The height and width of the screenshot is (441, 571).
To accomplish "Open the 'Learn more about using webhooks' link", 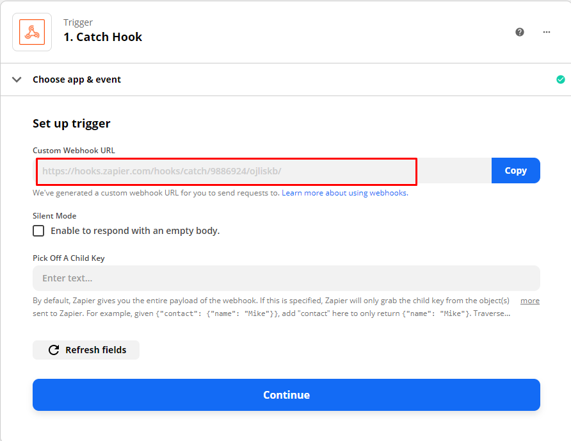I will (x=344, y=193).
